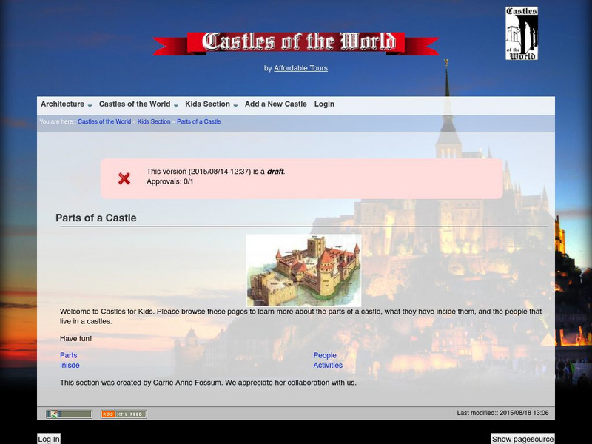The width and height of the screenshot is (592, 444).
Task: Click the Castles of the World banner logo
Action: click(x=295, y=43)
